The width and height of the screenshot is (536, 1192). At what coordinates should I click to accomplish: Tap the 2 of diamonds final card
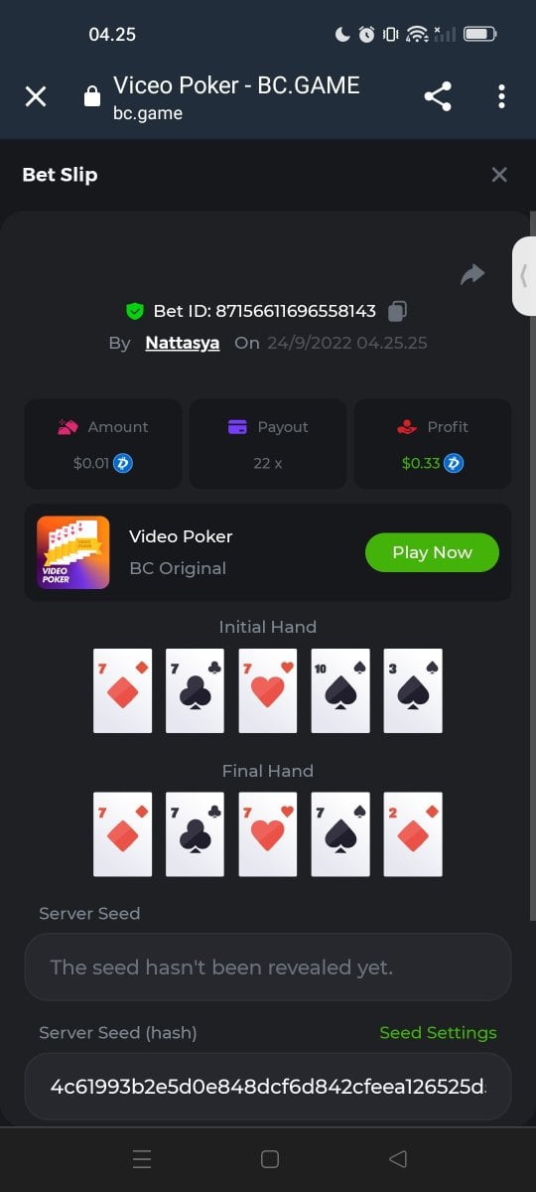[413, 833]
